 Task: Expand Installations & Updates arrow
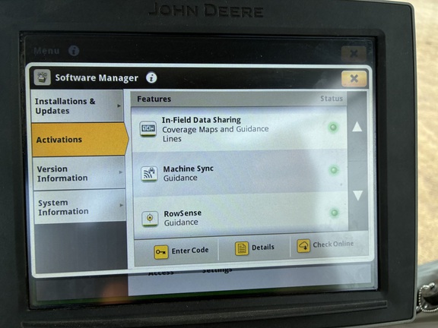click(x=119, y=106)
